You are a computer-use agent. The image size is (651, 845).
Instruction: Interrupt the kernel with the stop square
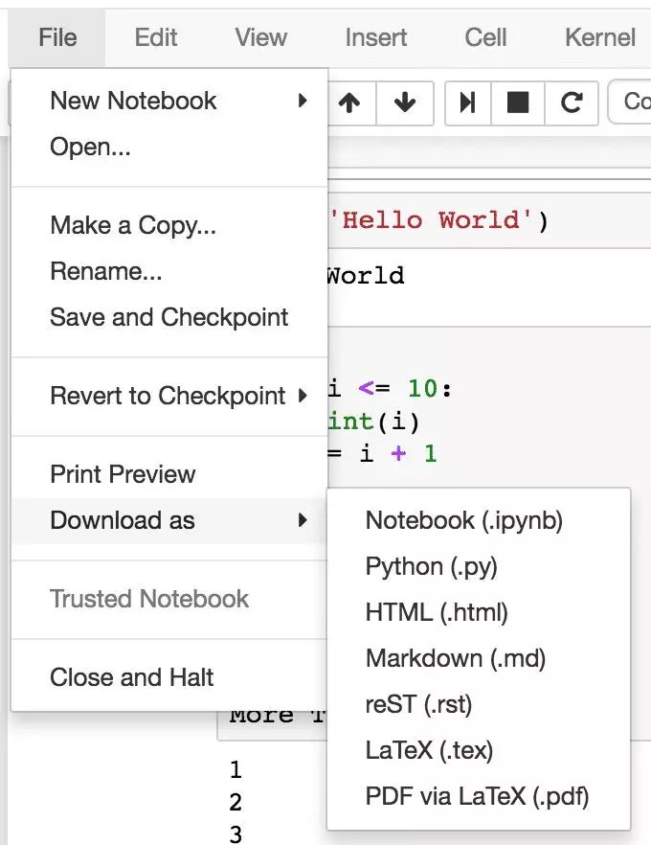(518, 103)
